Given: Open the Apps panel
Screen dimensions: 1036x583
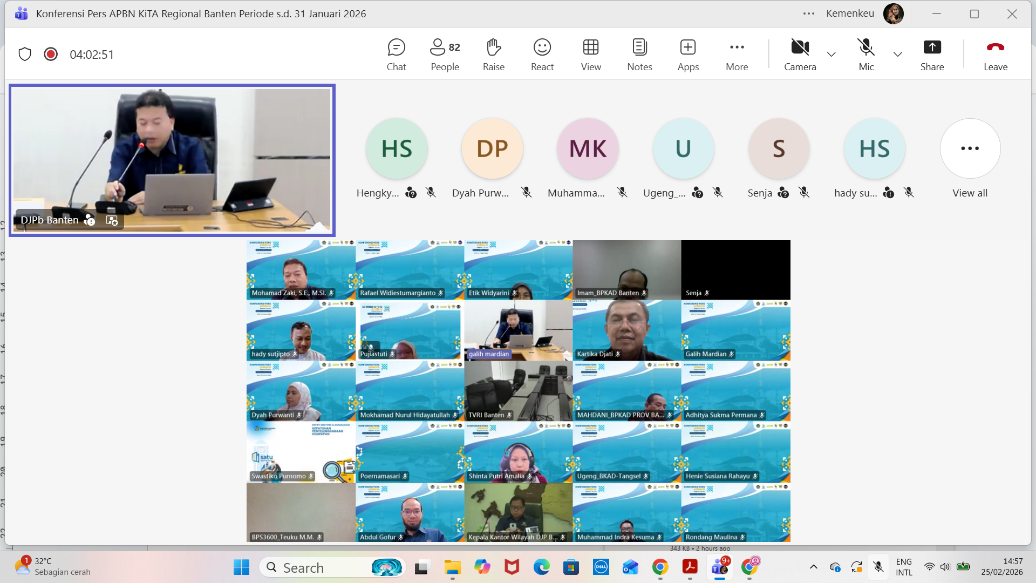Looking at the screenshot, I should tap(688, 55).
